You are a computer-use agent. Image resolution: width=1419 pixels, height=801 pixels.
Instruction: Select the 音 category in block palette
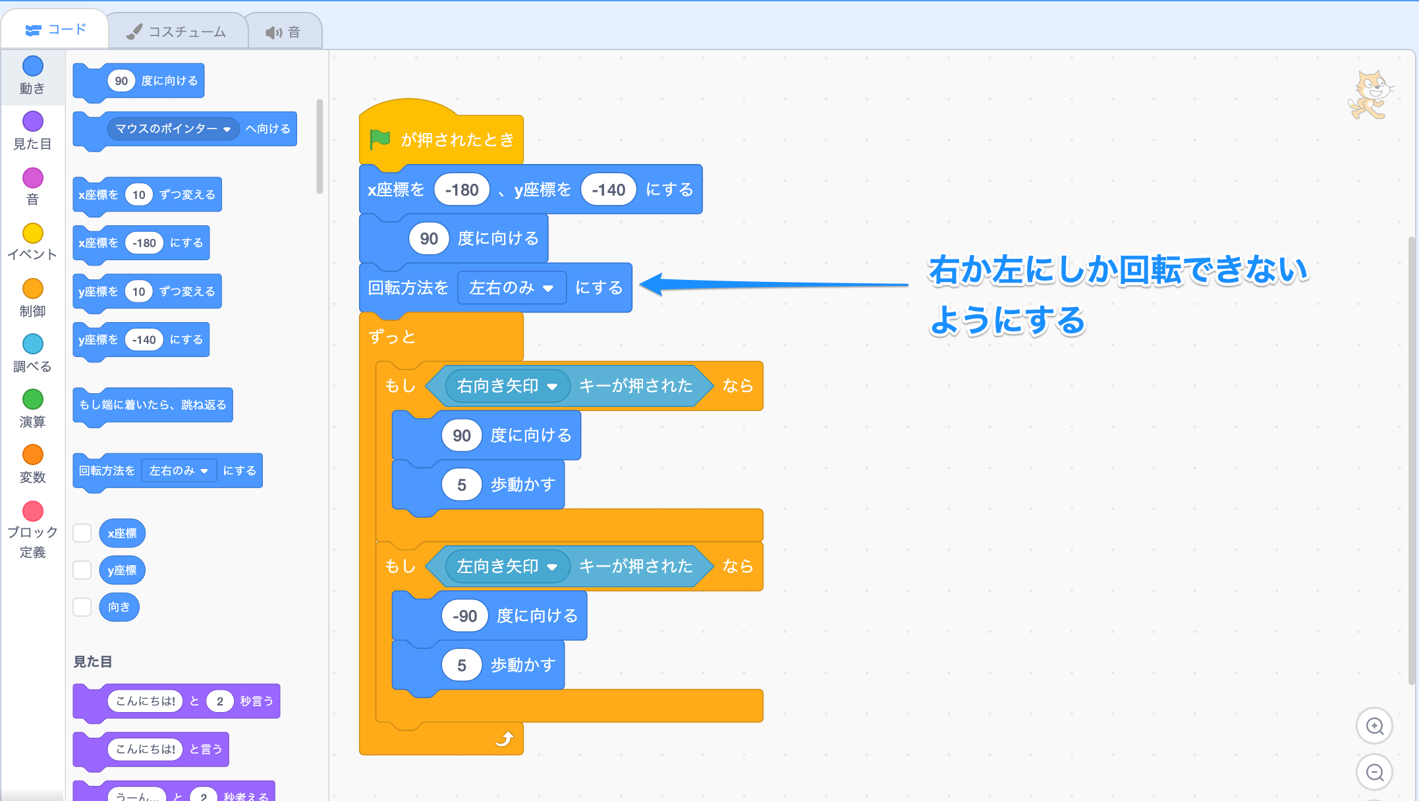coord(32,187)
